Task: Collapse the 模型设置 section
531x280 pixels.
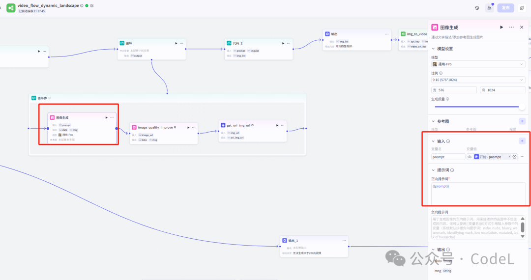Action: [433, 49]
